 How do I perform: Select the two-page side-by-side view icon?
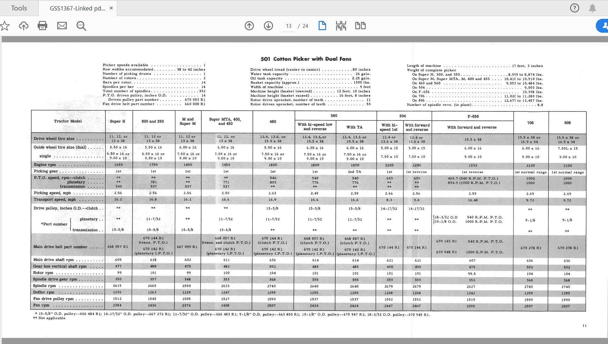pos(360,26)
